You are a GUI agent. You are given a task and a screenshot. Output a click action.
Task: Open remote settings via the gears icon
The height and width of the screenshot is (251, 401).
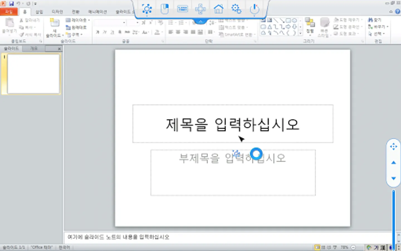pos(236,9)
